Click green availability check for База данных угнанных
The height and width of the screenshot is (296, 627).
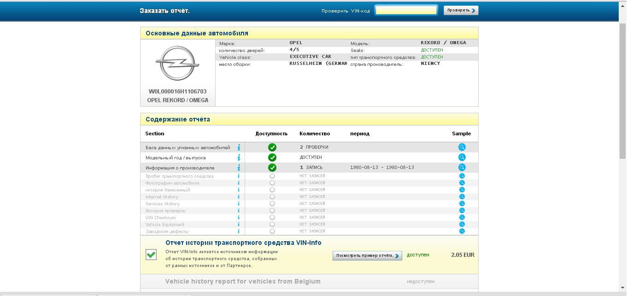coord(272,147)
